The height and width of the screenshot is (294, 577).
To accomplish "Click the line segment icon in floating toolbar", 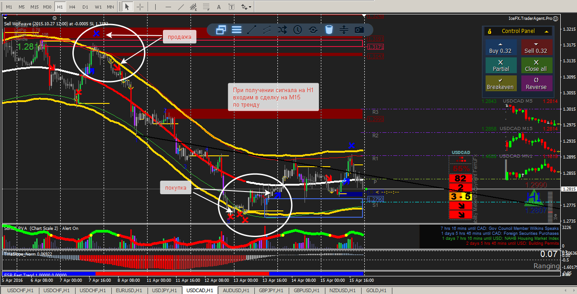I will point(252,30).
